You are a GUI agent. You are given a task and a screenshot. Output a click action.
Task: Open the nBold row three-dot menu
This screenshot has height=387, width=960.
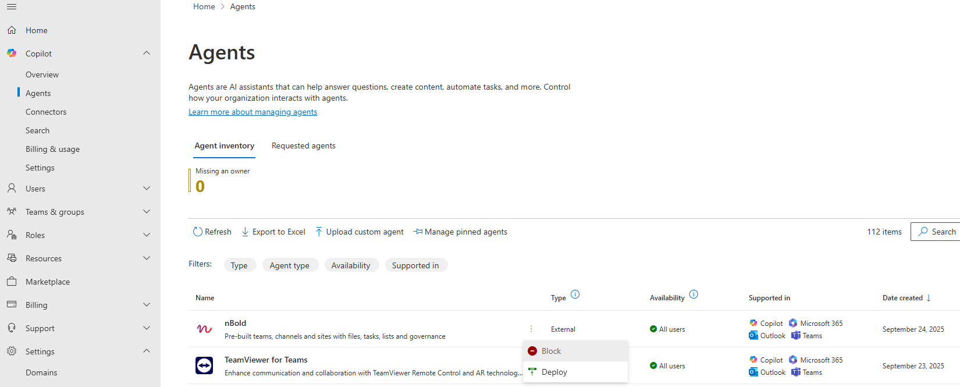point(531,329)
